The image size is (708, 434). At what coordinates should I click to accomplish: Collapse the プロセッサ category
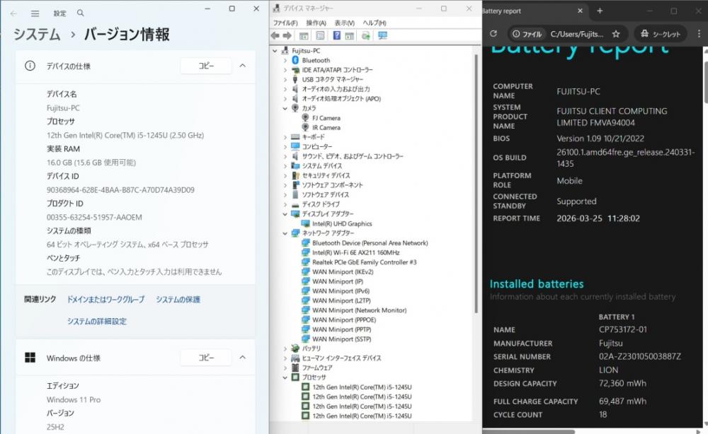pos(285,377)
